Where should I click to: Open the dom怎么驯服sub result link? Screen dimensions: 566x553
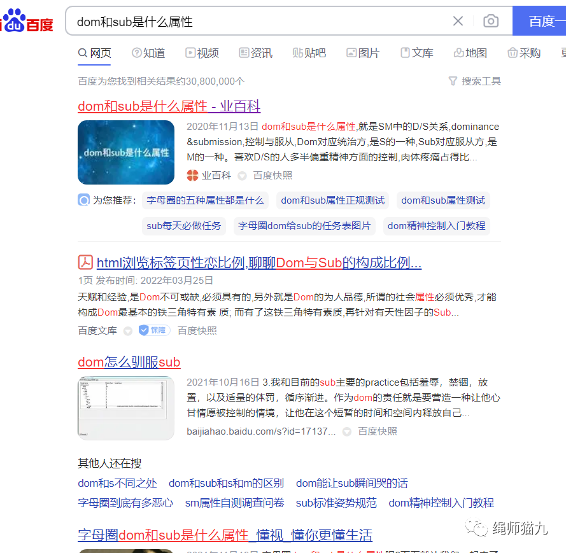pos(129,361)
